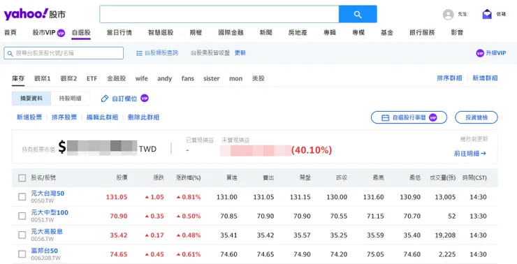Viewport: 517px width, 264px height.
Task: Open the 元大台灣50 stock link
Action: point(48,193)
